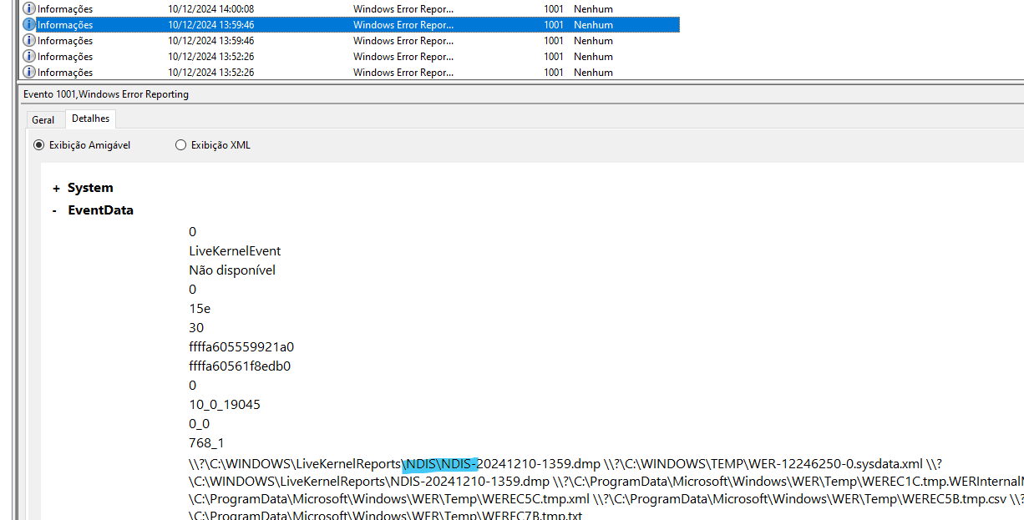Click event ID 1001 in the 14:00:08 row

(x=554, y=9)
